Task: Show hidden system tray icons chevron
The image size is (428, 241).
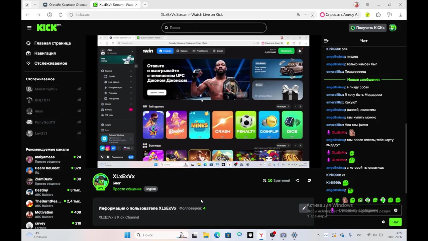Action: (318, 235)
